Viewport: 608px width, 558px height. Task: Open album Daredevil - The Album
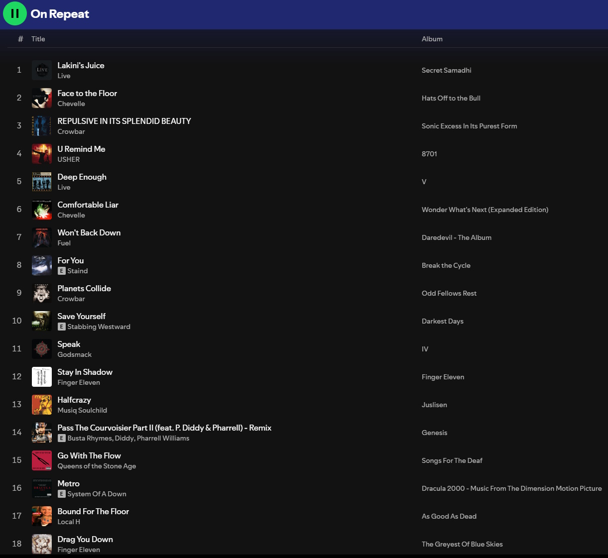pyautogui.click(x=457, y=237)
